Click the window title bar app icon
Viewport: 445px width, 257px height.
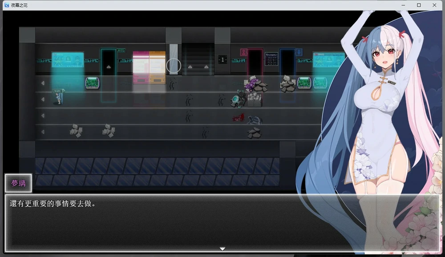[x=6, y=5]
